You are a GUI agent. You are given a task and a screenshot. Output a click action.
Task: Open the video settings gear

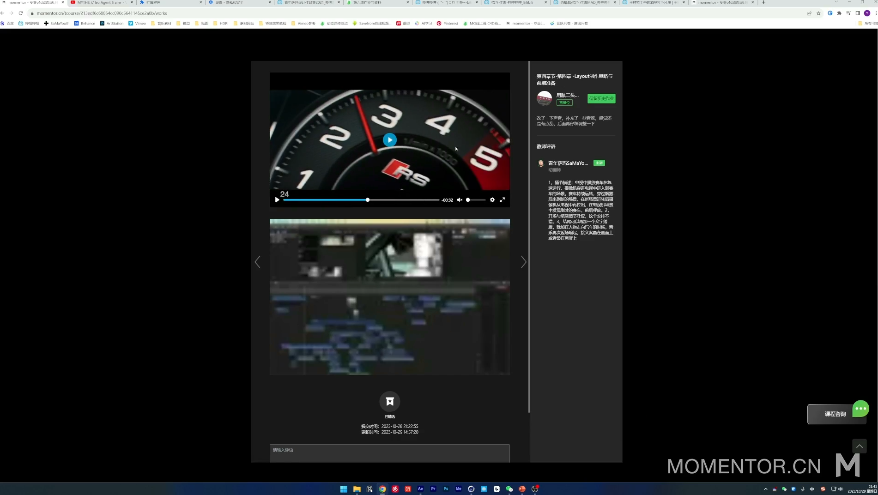click(492, 200)
